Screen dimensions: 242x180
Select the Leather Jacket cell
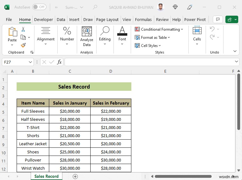[33, 144]
